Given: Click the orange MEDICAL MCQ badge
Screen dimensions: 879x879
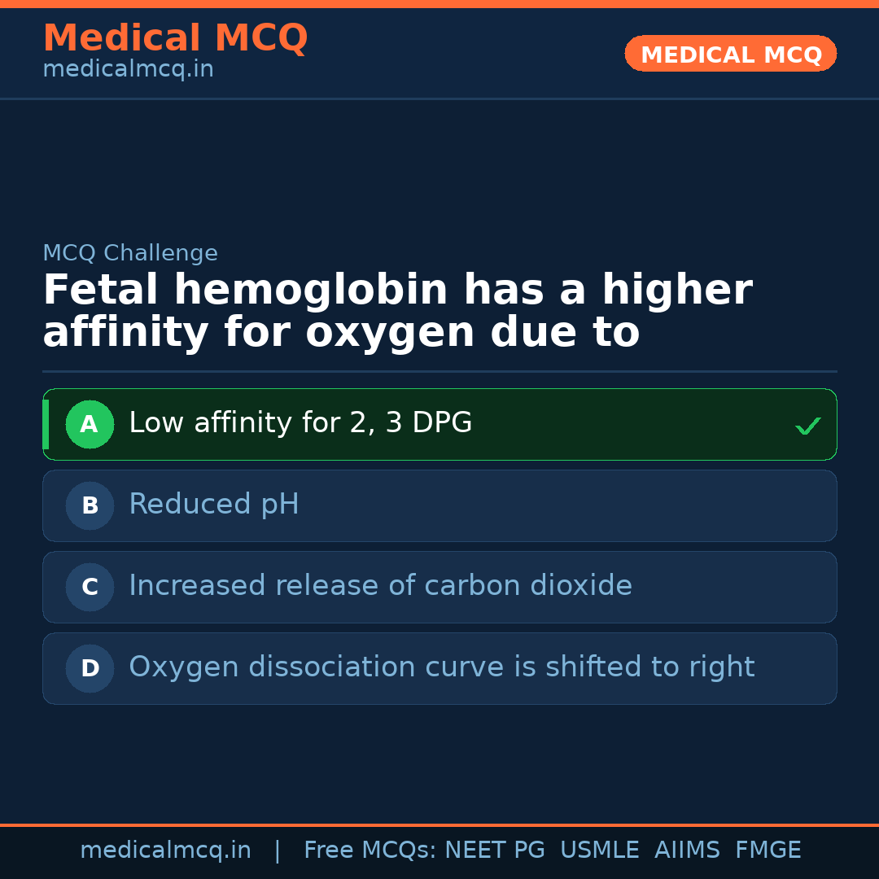Looking at the screenshot, I should click(730, 54).
